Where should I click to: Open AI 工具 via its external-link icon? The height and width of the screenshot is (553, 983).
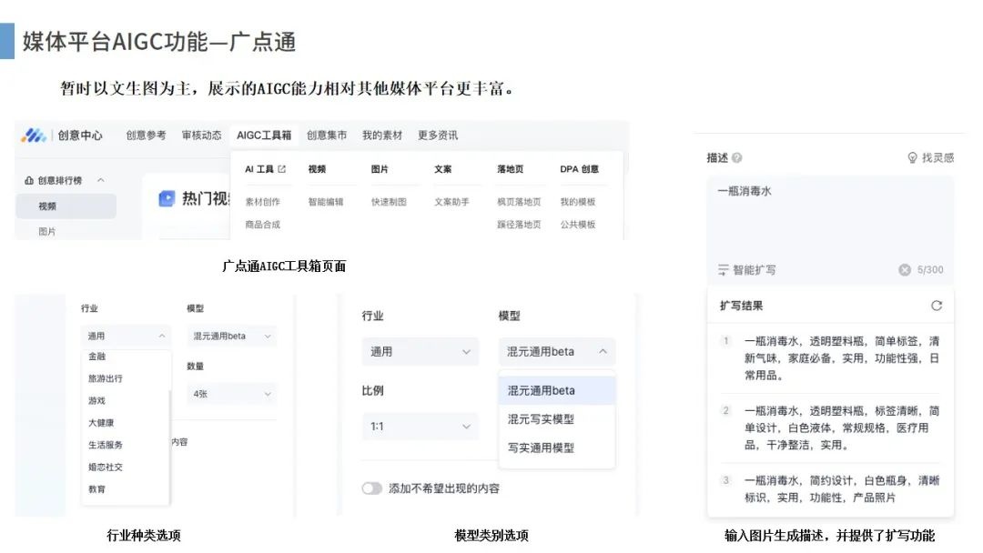point(281,168)
